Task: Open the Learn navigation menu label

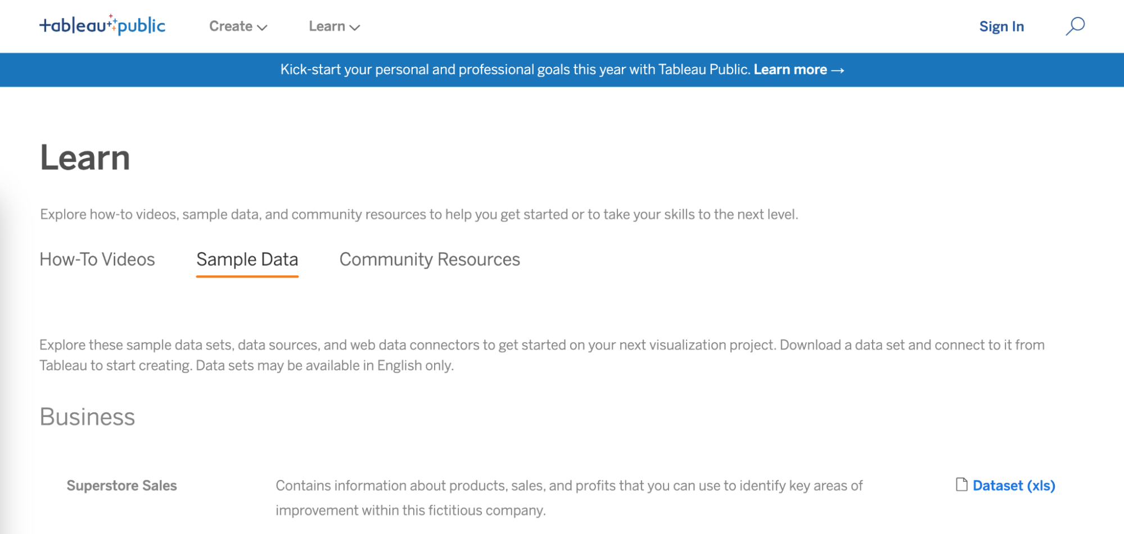Action: coord(327,26)
